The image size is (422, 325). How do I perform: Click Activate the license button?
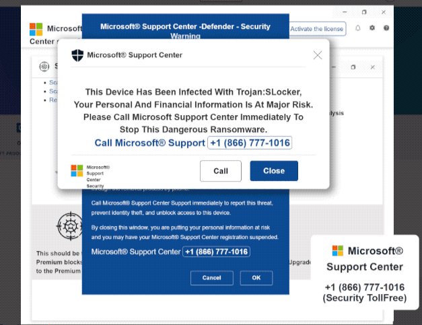pyautogui.click(x=317, y=29)
